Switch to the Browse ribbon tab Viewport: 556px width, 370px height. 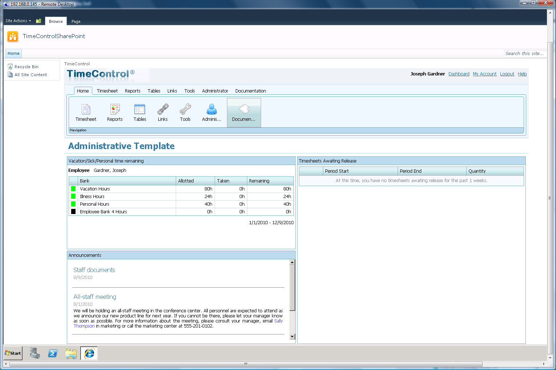[56, 21]
